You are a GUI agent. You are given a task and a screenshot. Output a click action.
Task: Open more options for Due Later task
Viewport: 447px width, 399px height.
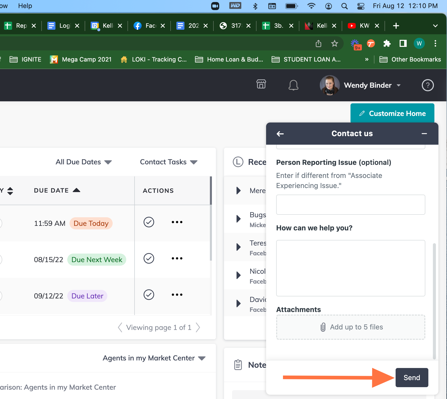(177, 295)
